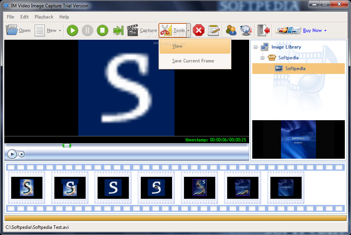Click the Softpedia box folder icon

click(x=272, y=58)
